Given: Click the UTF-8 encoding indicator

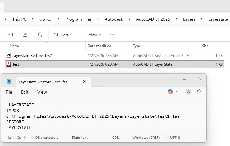Looking at the screenshot, I should tap(175, 138).
